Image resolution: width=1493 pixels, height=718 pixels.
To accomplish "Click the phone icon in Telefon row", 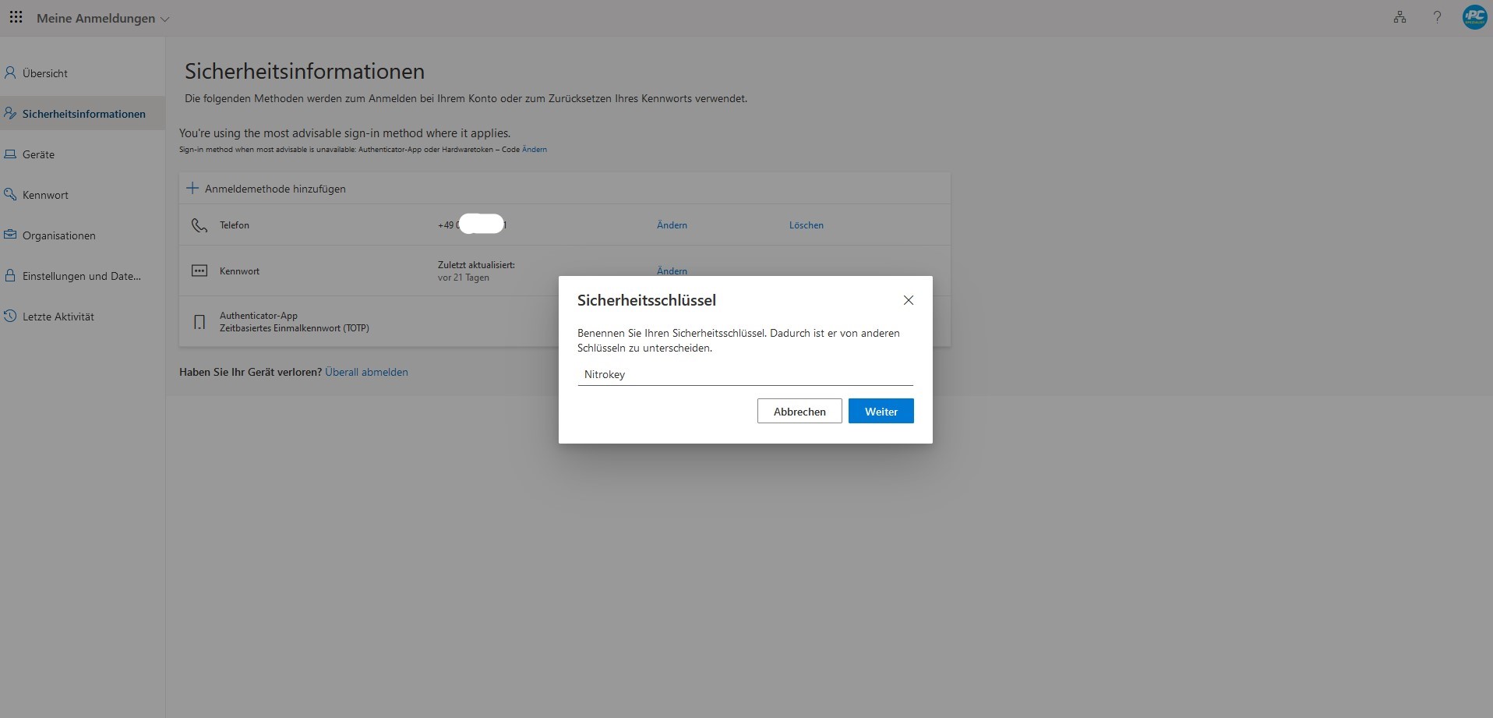I will 199,225.
